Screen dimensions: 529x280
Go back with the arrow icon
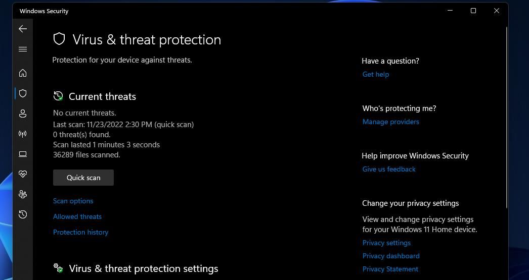pos(23,29)
